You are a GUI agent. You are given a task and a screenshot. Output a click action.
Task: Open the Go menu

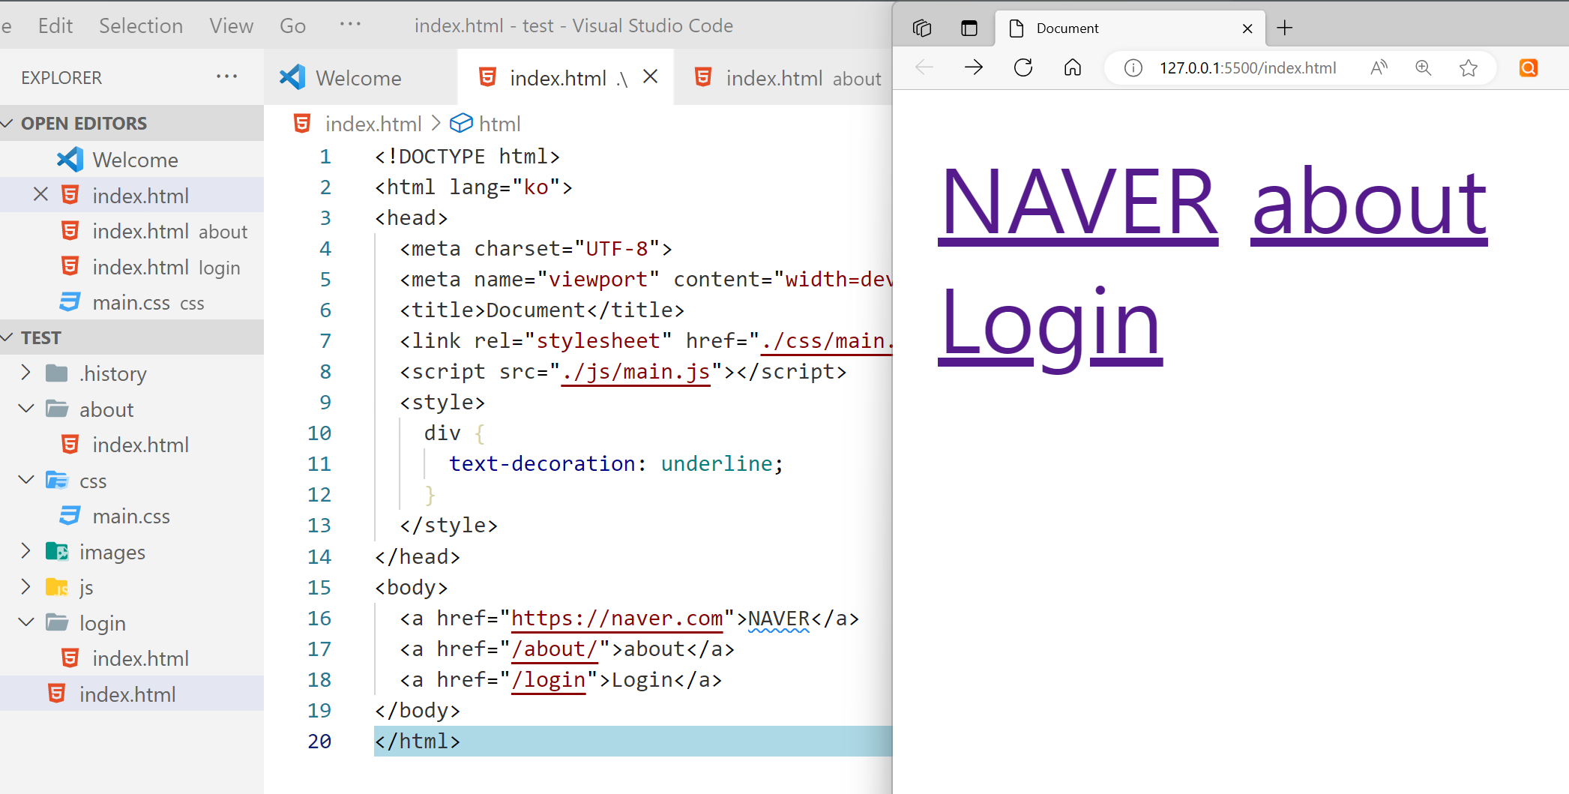point(292,26)
